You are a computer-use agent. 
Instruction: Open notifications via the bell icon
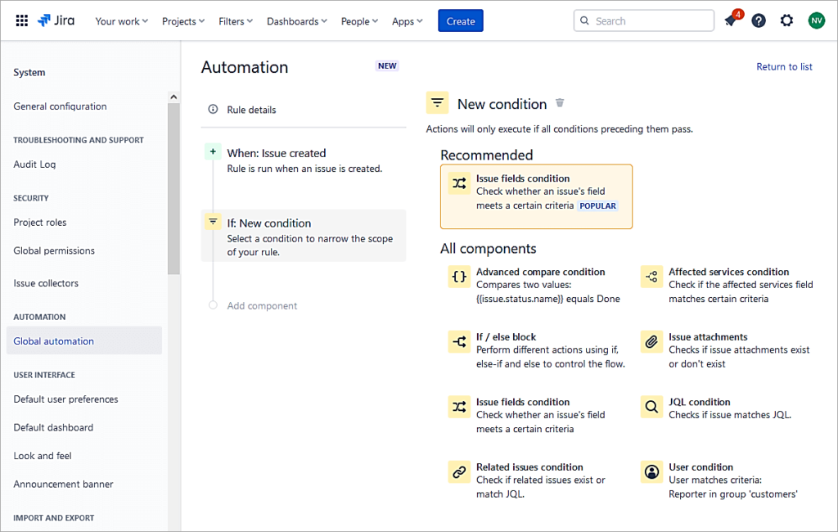click(729, 20)
